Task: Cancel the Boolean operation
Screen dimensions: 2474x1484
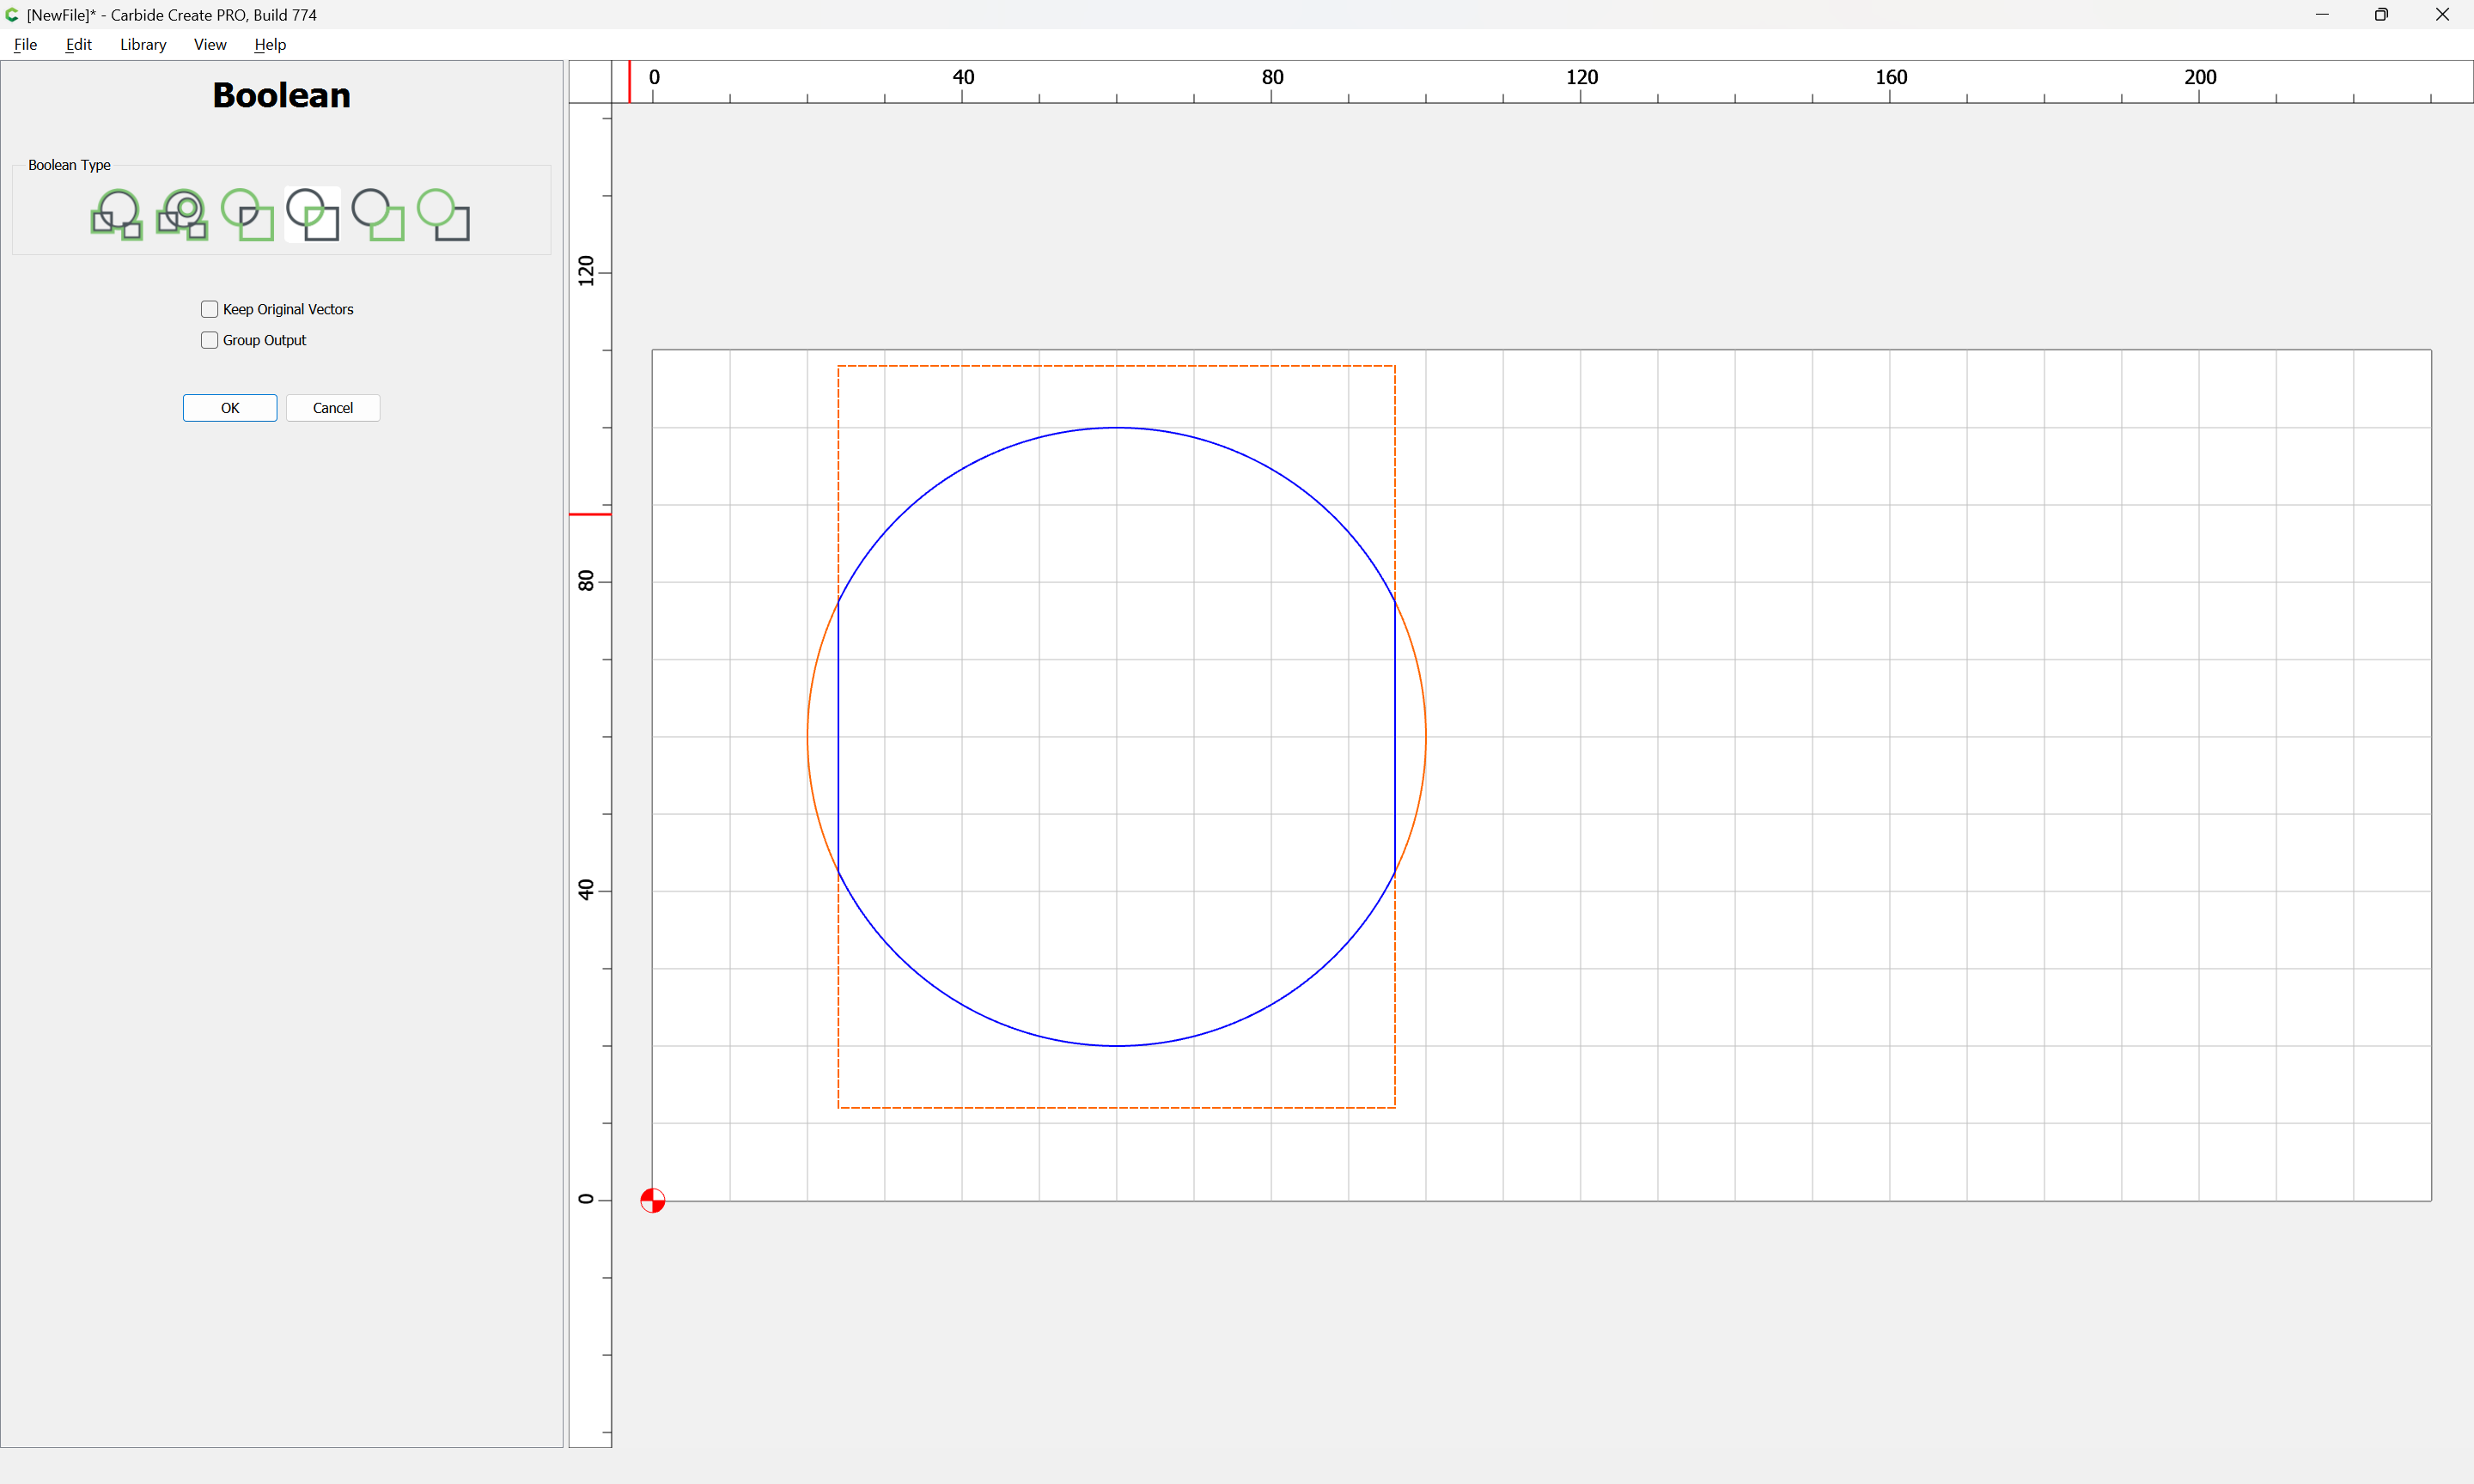Action: pos(333,408)
